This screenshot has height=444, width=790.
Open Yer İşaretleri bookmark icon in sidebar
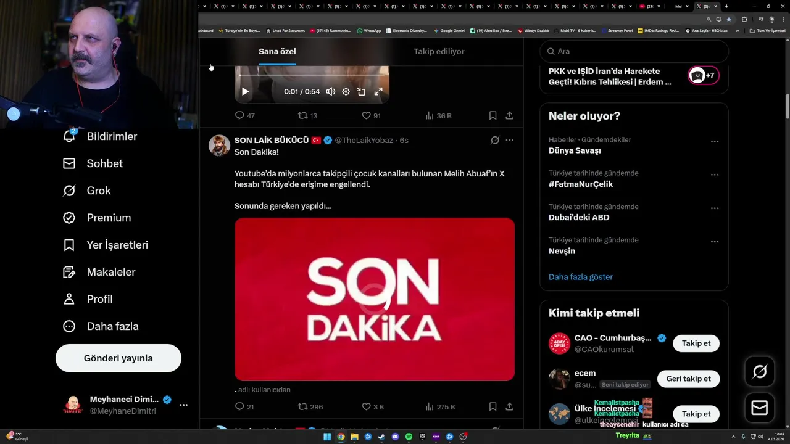[x=69, y=245]
